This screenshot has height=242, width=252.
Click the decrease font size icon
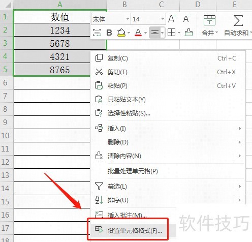187,19
